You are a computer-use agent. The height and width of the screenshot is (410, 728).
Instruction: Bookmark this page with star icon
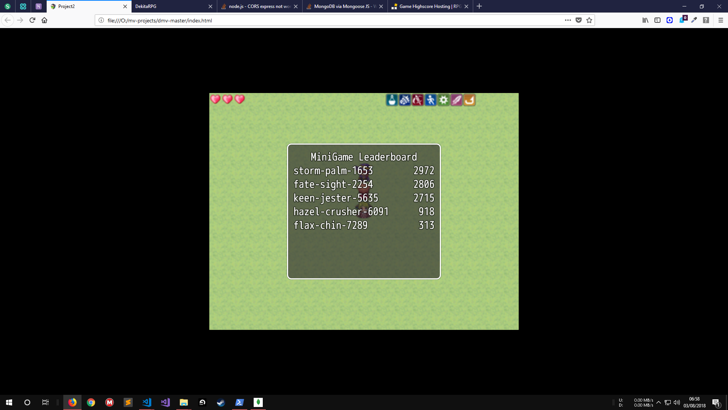589,20
